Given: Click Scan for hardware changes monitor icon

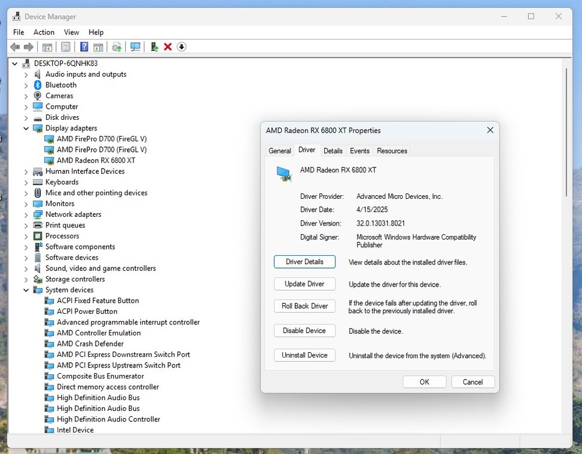Looking at the screenshot, I should coord(135,47).
